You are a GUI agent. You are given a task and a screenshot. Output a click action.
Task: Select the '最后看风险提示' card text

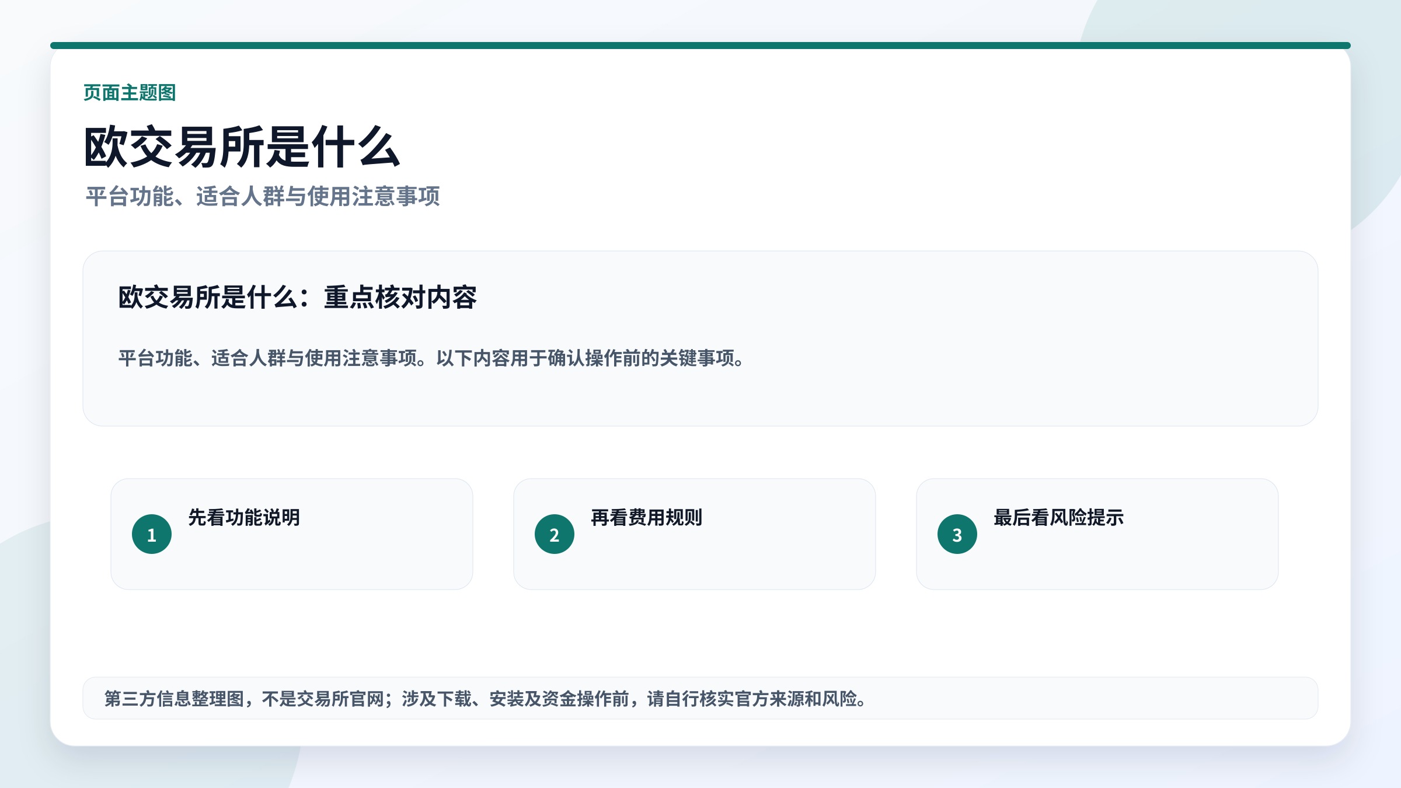tap(1058, 518)
